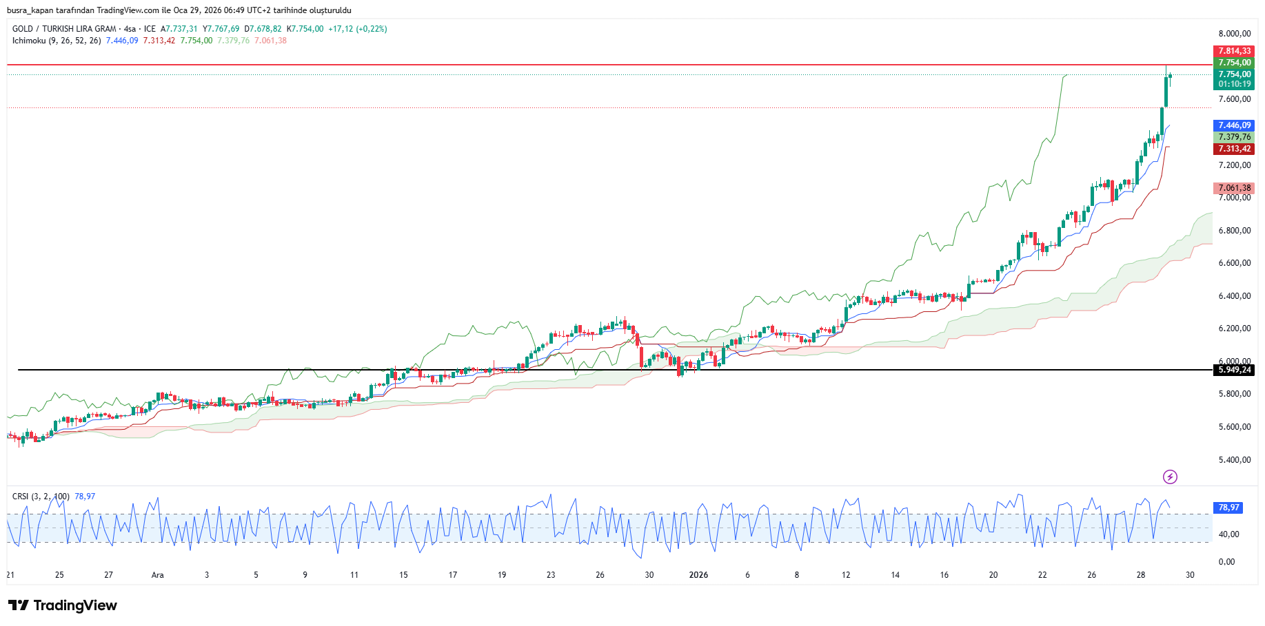Click the 8.000,00 price scale label
The height and width of the screenshot is (626, 1265).
[1234, 34]
